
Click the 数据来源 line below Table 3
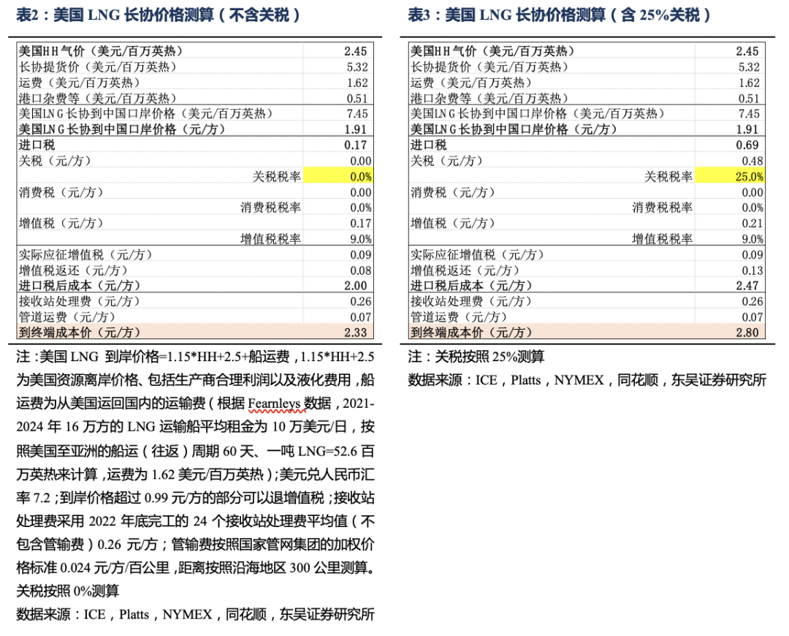tap(587, 379)
